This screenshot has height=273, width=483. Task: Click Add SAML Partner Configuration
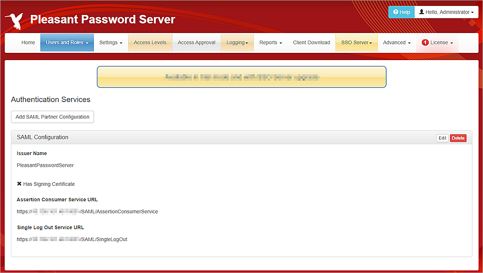(x=52, y=117)
